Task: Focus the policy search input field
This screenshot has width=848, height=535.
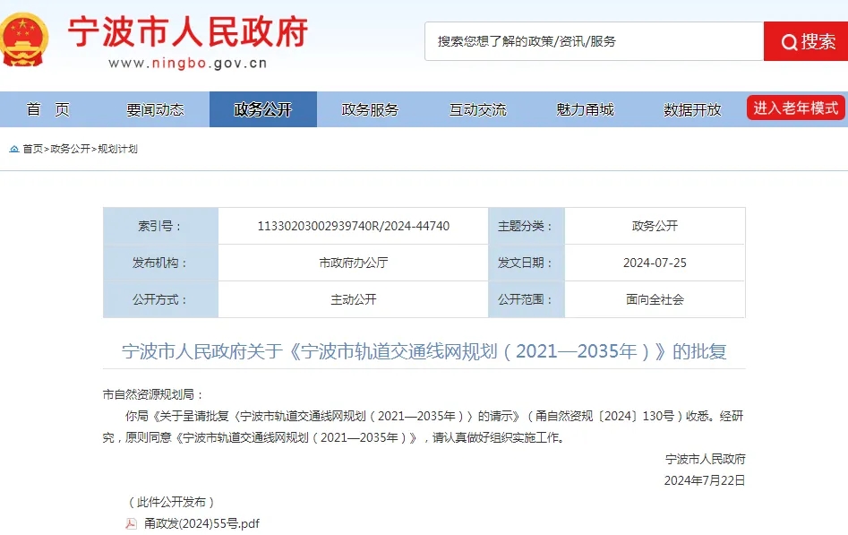Action: (594, 41)
